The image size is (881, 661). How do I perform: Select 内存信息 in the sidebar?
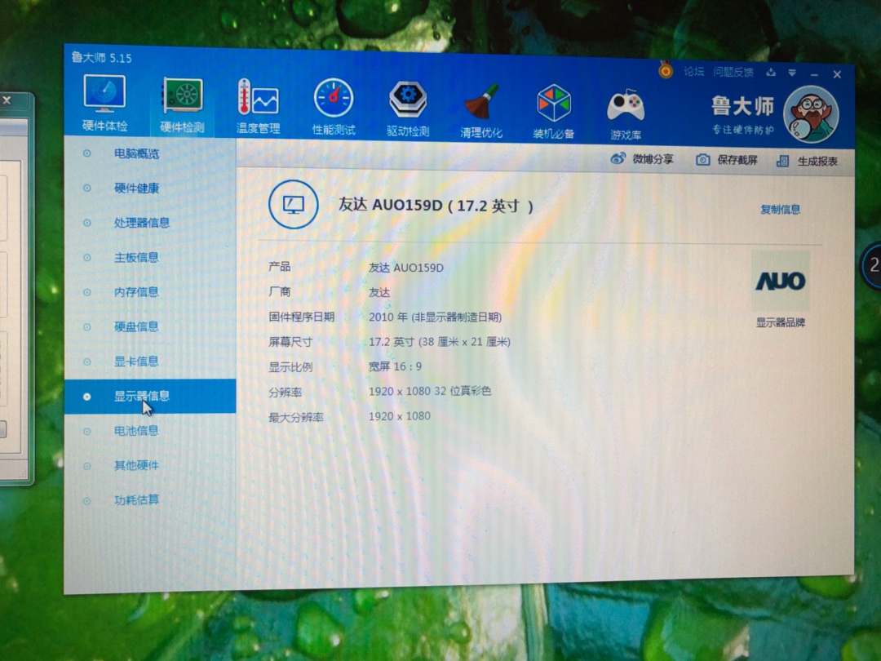click(150, 292)
